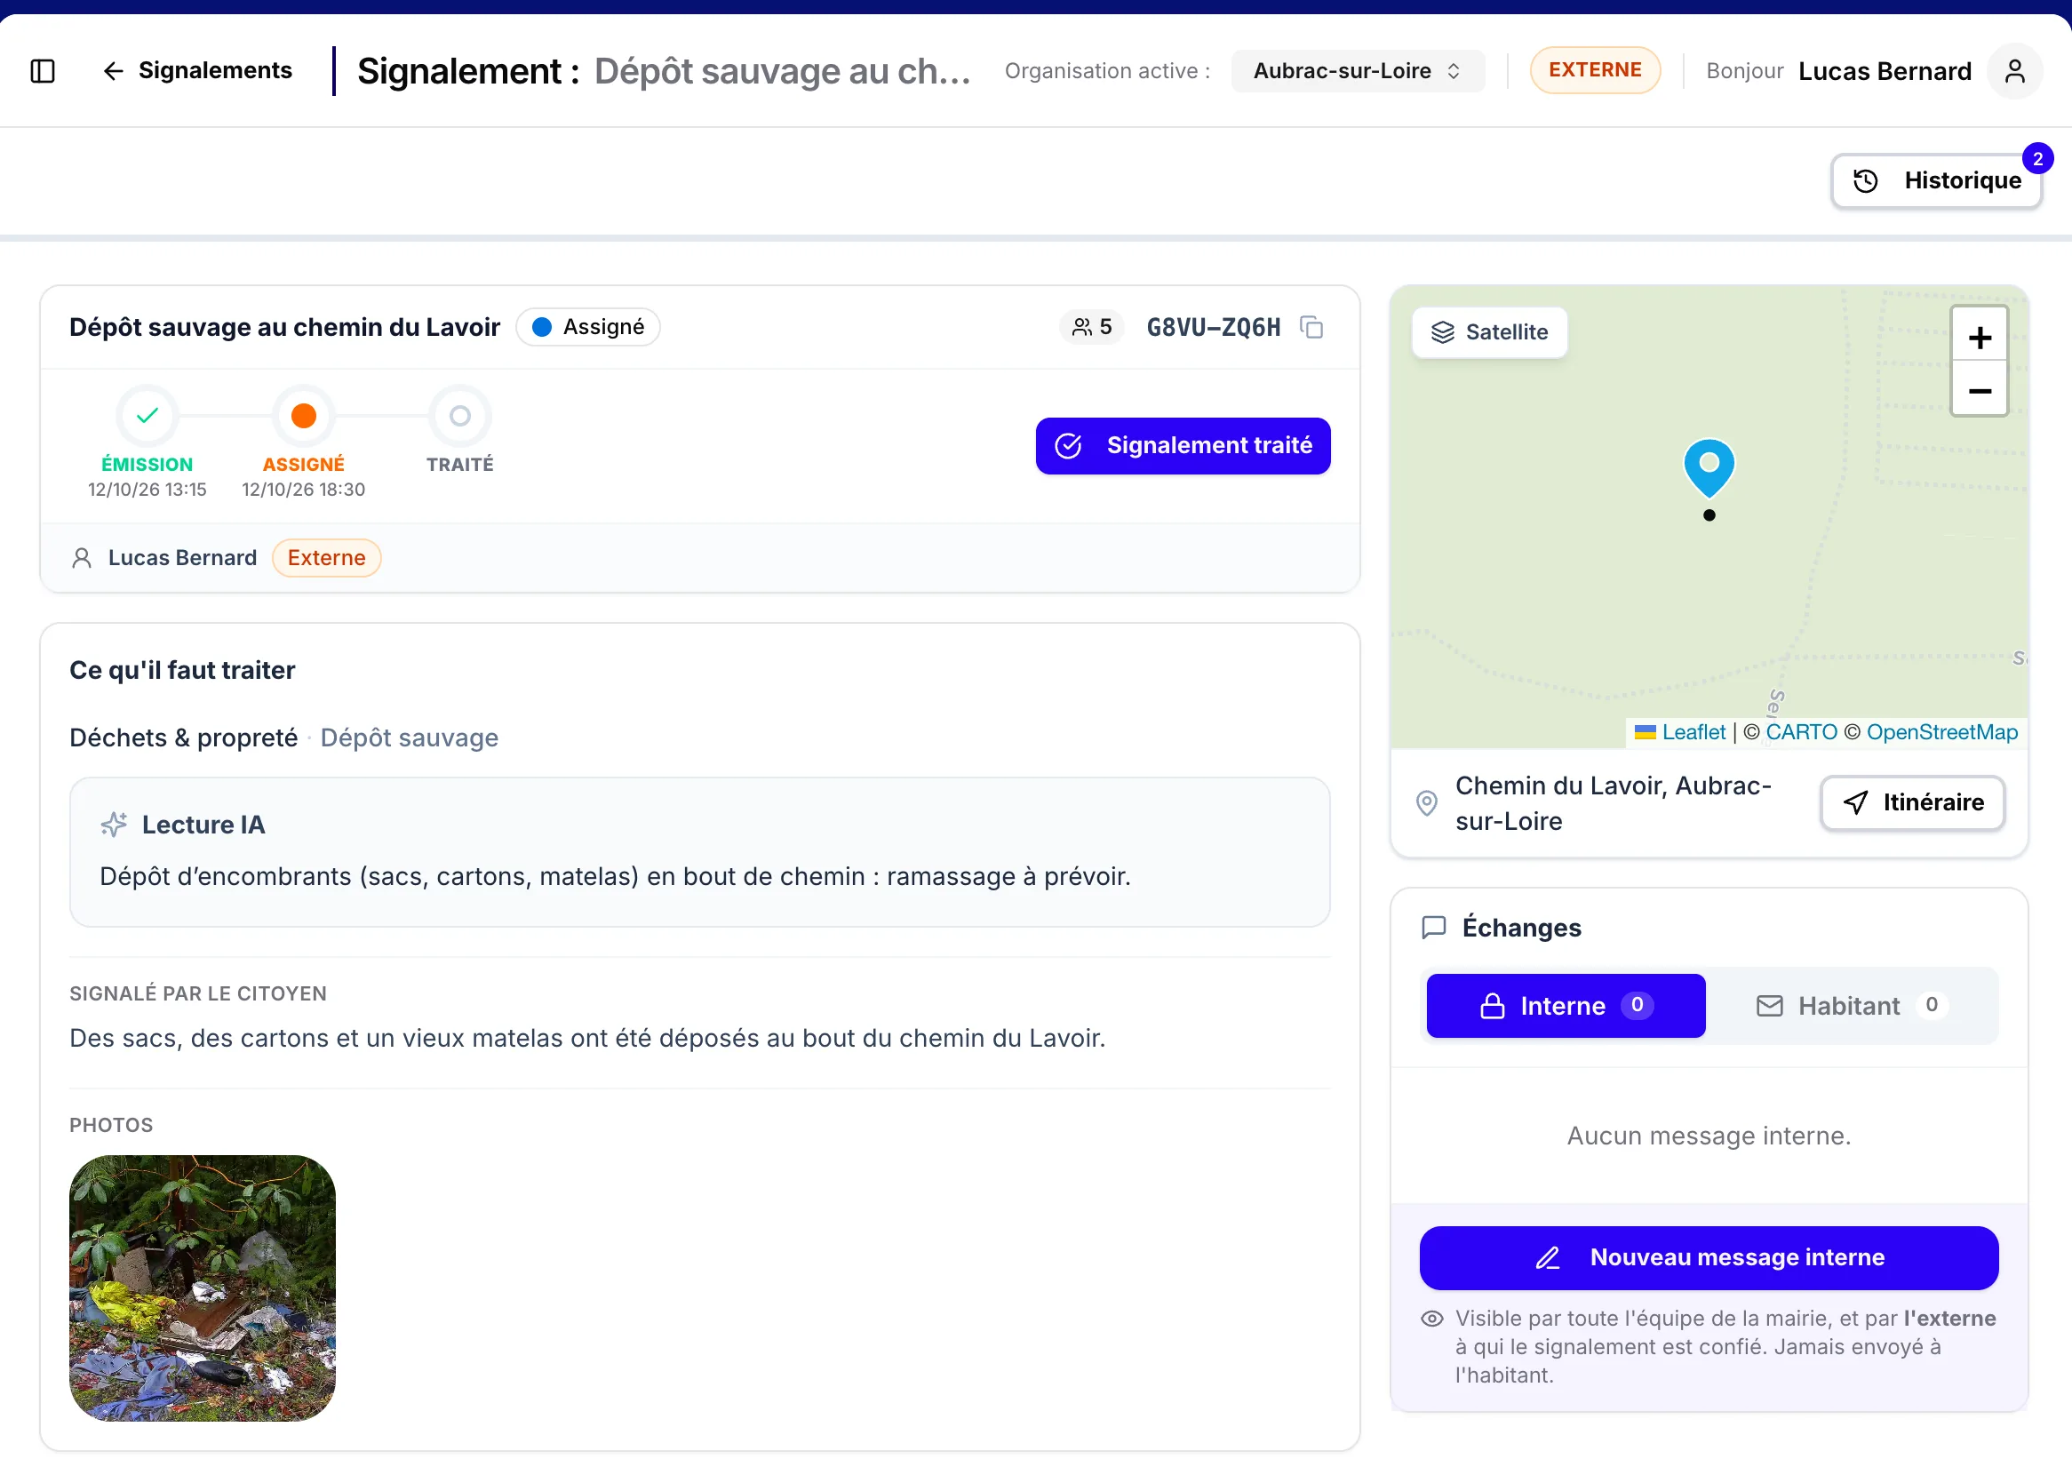Zoom out on the map
The image size is (2072, 1475).
coord(1980,391)
